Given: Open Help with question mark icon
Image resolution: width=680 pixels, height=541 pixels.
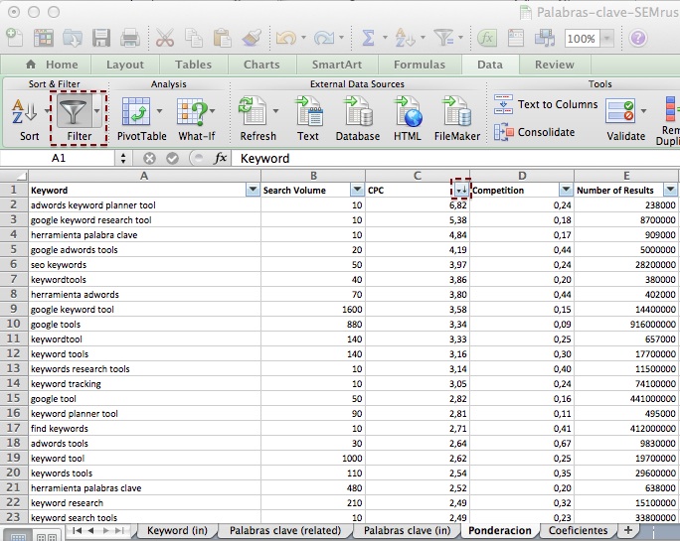Looking at the screenshot, I should (x=638, y=38).
